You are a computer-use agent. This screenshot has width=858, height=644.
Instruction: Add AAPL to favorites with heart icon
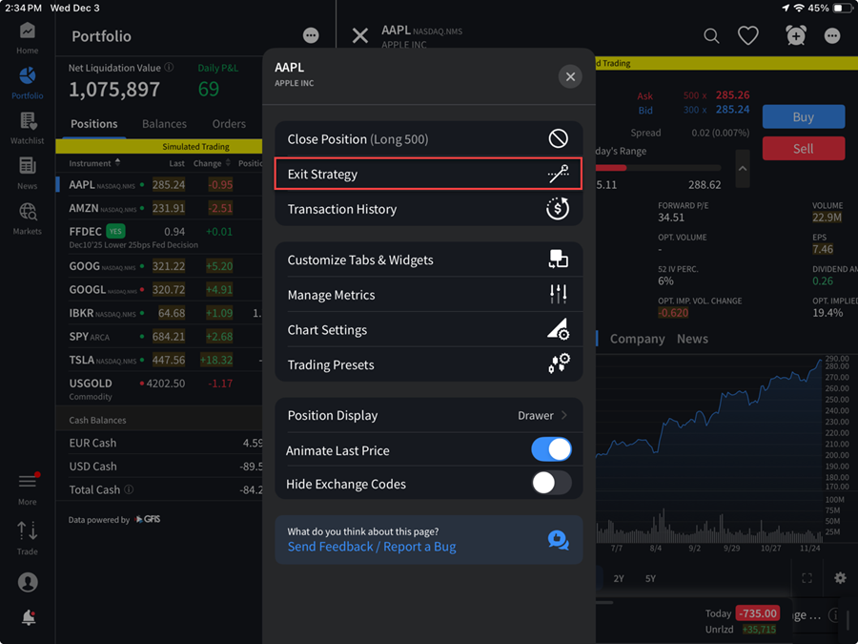click(x=748, y=35)
